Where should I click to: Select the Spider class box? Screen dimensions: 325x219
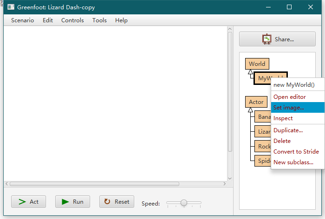click(263, 161)
